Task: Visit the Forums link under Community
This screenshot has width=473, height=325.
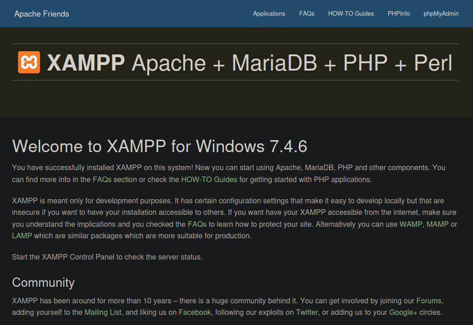Action: point(429,301)
